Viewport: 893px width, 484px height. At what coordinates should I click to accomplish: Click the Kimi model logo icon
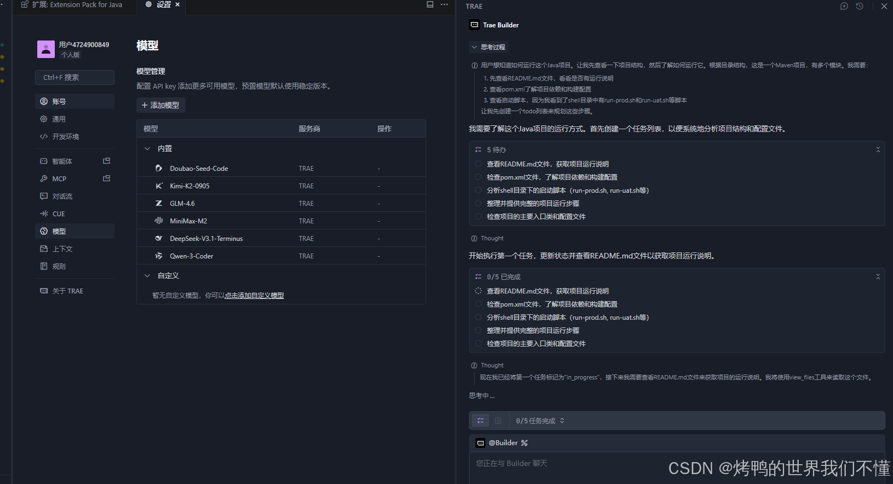click(x=159, y=186)
